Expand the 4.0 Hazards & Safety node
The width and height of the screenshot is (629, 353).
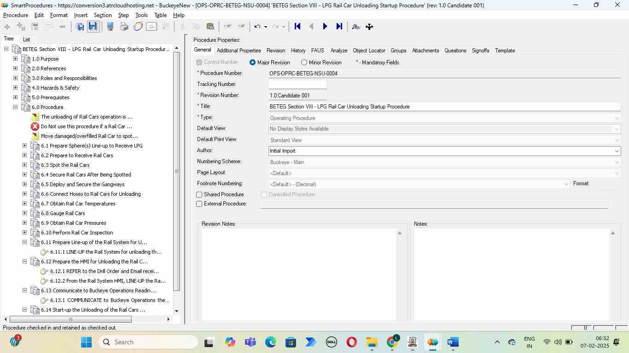tap(15, 88)
